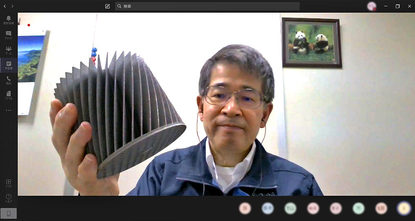Screen dimensions: 415x221
Task: Select the last yellow participant avatar
Action: click(x=404, y=208)
